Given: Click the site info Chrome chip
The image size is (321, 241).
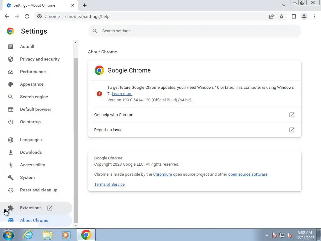Looking at the screenshot, I should (x=49, y=16).
